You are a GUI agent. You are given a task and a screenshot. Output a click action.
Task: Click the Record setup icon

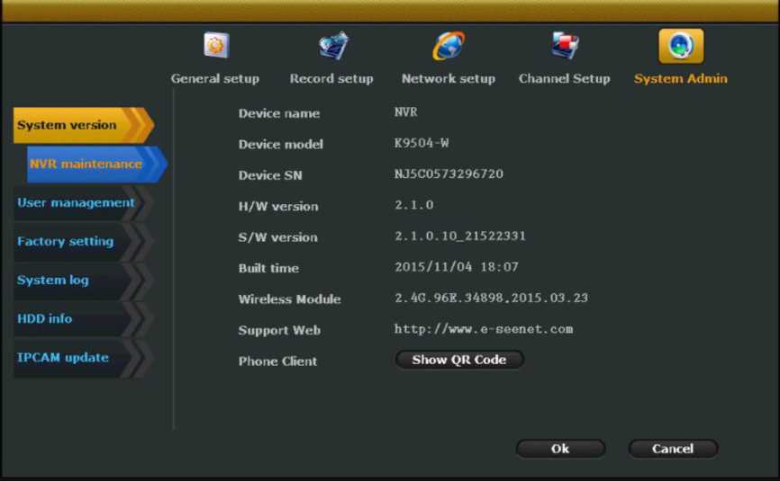pos(332,45)
